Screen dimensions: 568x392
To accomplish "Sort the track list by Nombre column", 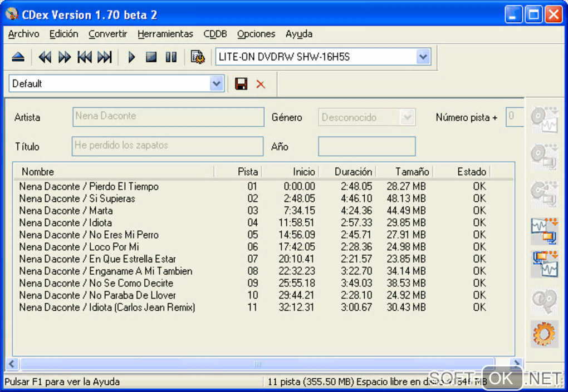I will (114, 171).
